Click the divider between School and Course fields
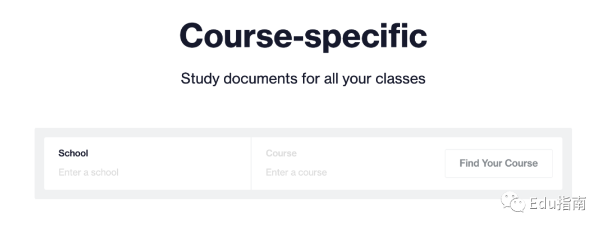 (251, 163)
